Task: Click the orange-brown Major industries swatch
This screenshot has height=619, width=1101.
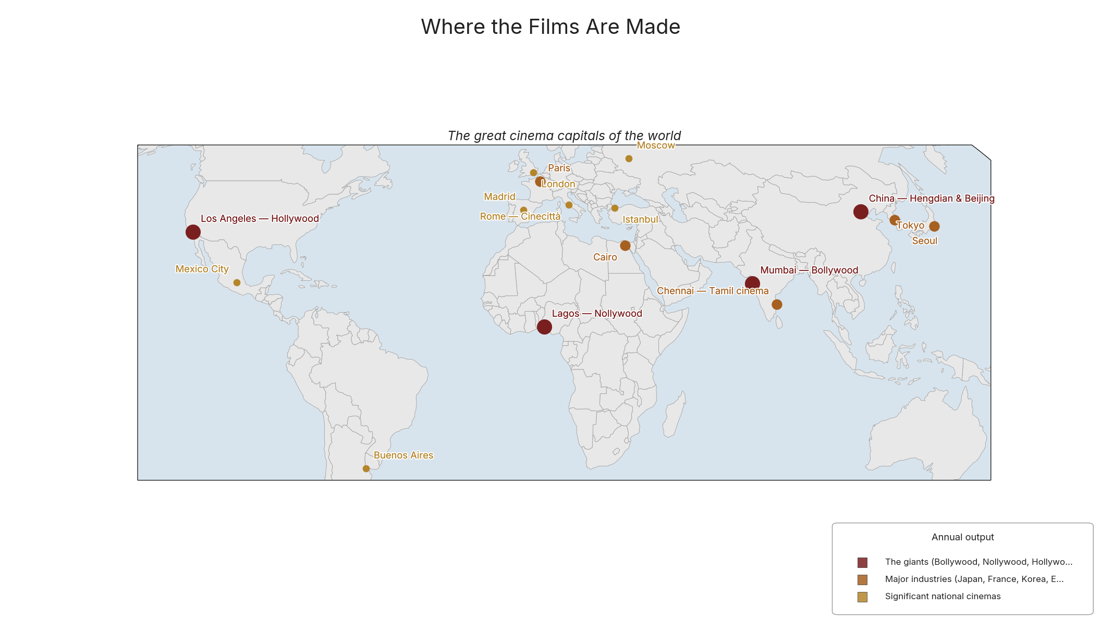Action: (862, 580)
